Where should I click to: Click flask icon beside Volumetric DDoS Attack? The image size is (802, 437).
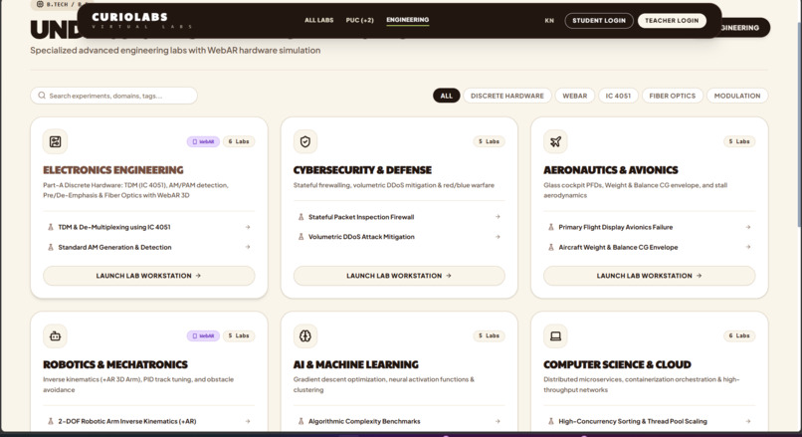click(301, 237)
